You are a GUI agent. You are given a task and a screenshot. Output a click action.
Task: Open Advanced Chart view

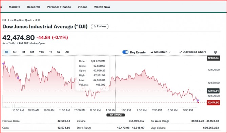pos(192,52)
